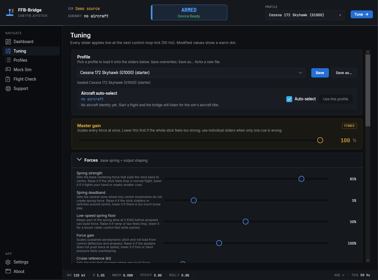Click the Support lifebuoy icon
The image size is (378, 280).
tap(8, 89)
